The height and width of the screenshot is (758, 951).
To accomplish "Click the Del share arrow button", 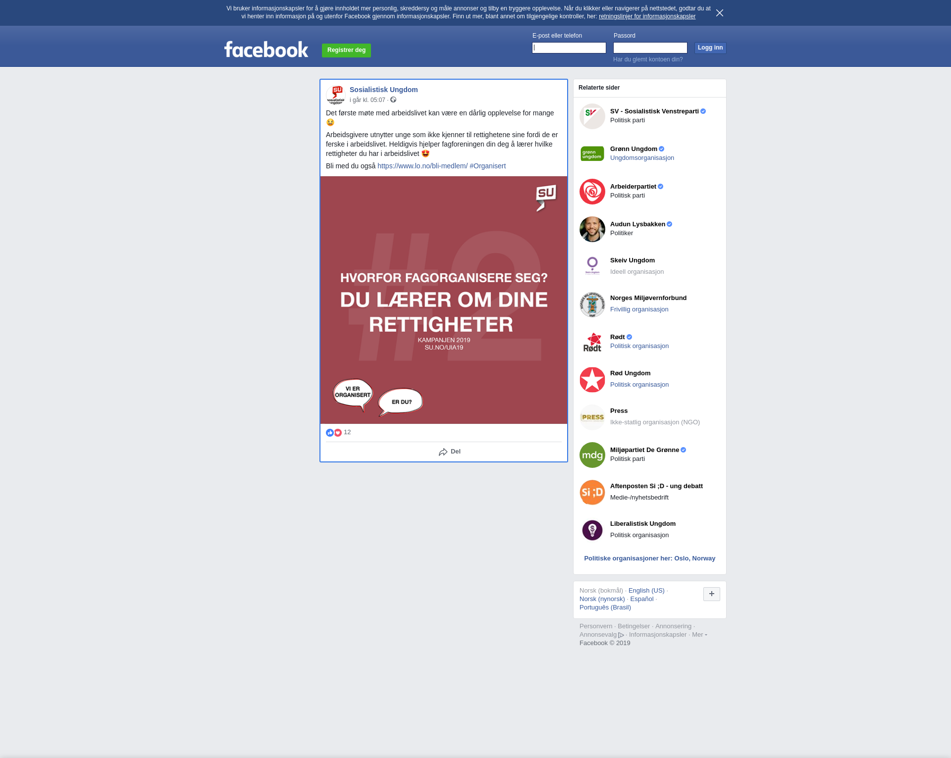I will 450,452.
